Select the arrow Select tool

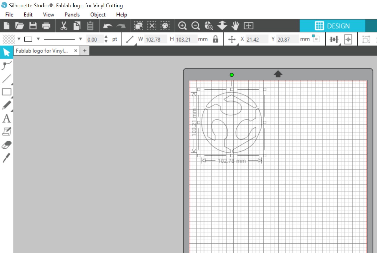(6, 52)
